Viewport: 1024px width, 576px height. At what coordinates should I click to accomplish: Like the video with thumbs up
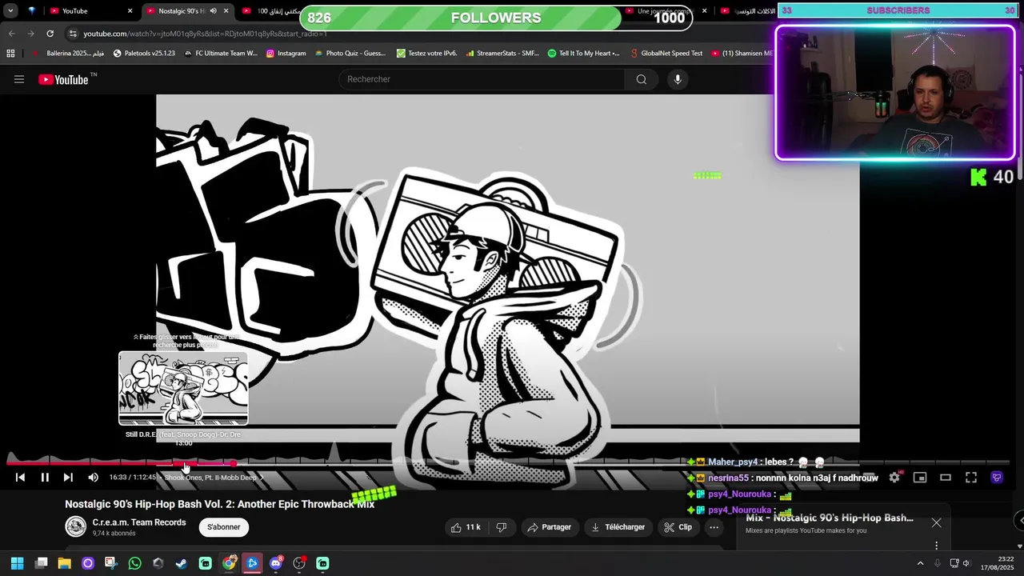(466, 527)
